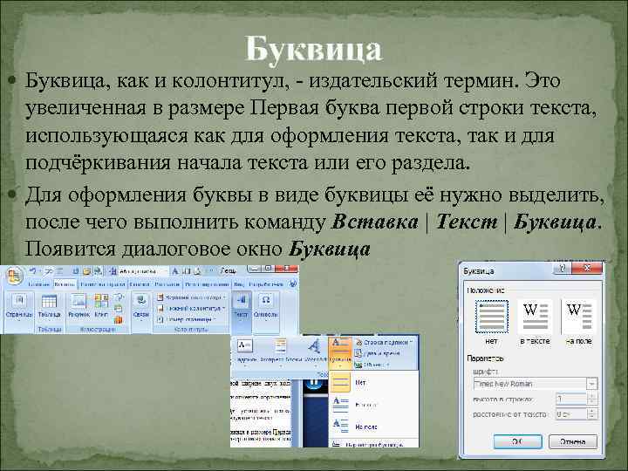Insert a picture with the Рисунок icon
This screenshot has width=628, height=471.
[x=78, y=301]
